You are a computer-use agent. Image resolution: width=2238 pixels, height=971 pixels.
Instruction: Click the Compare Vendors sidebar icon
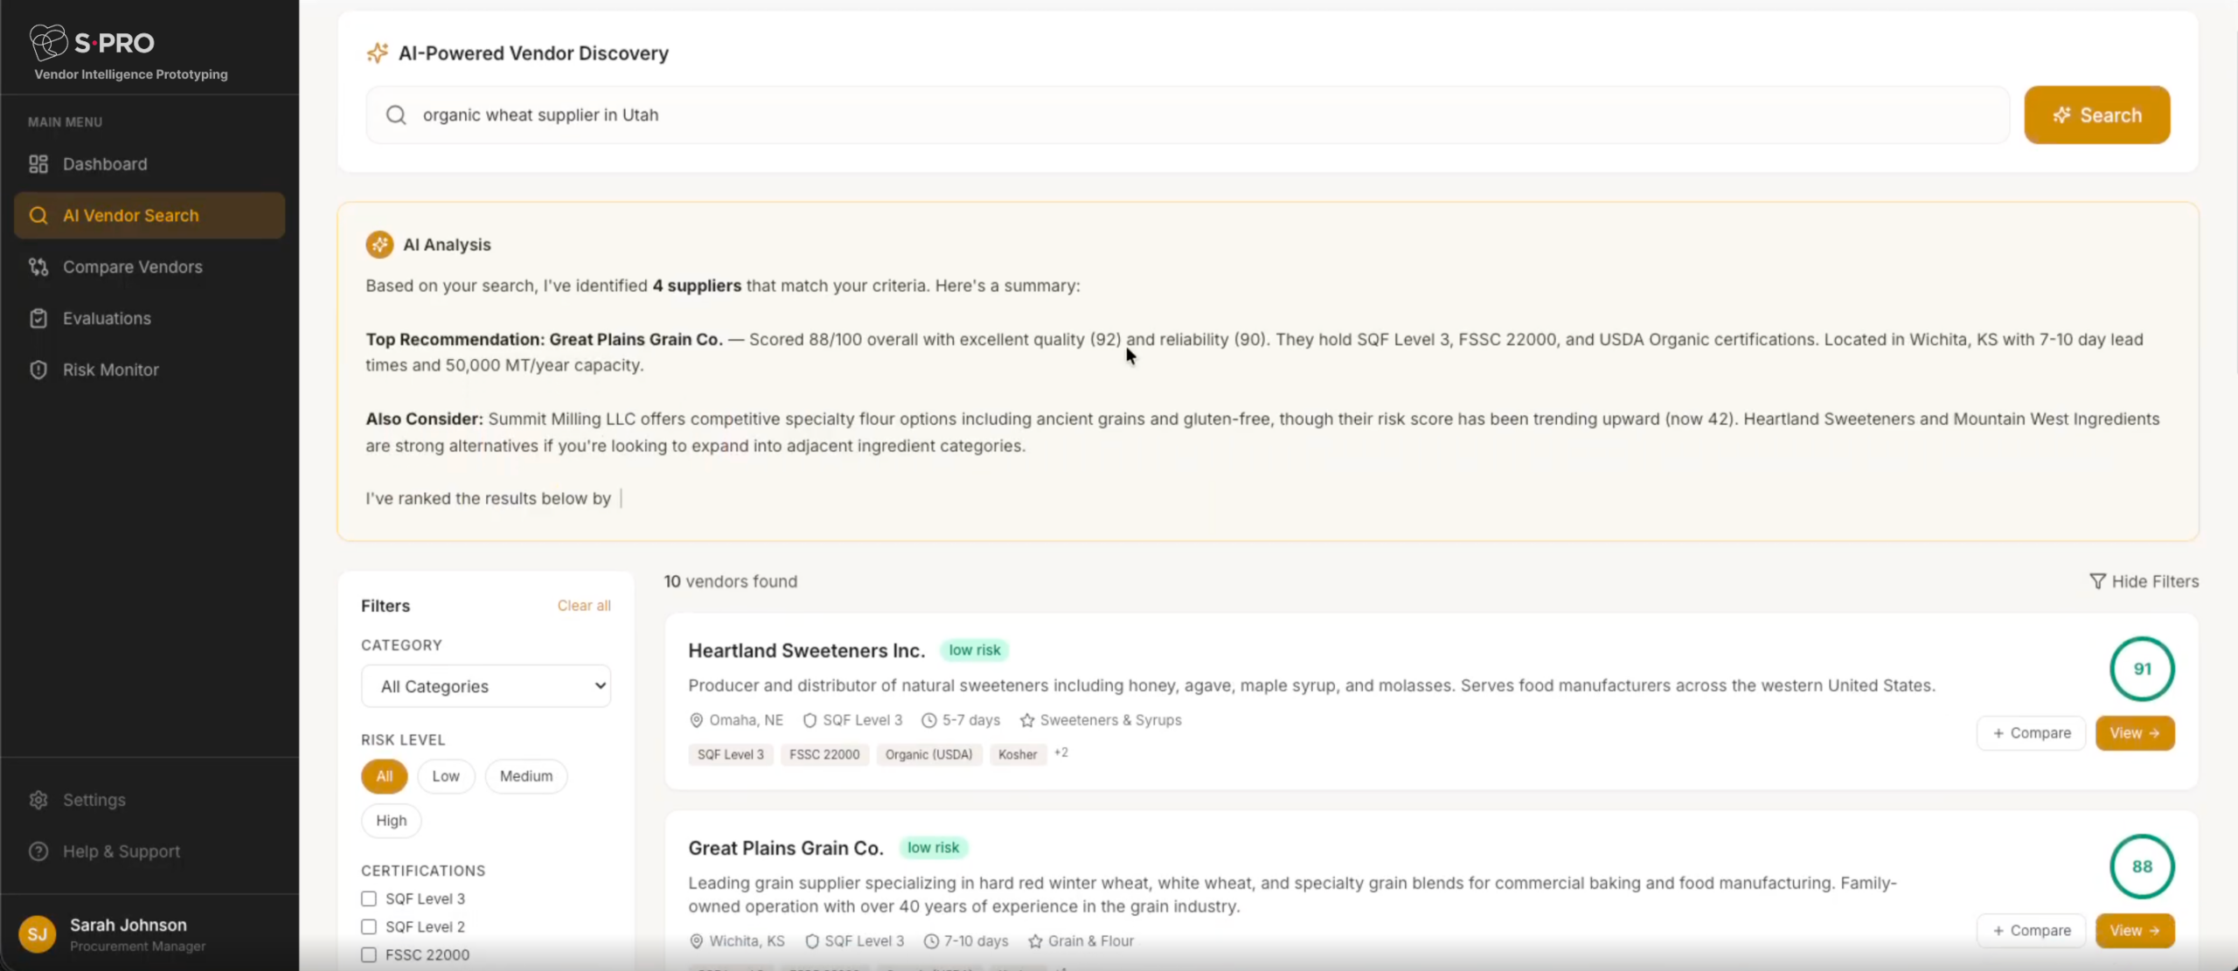tap(38, 267)
